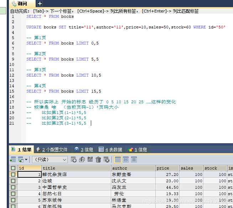Viewport: 233px width, 208px height.
Task: Check the row checkbox for 解忧杂货店
Action: tap(13, 175)
